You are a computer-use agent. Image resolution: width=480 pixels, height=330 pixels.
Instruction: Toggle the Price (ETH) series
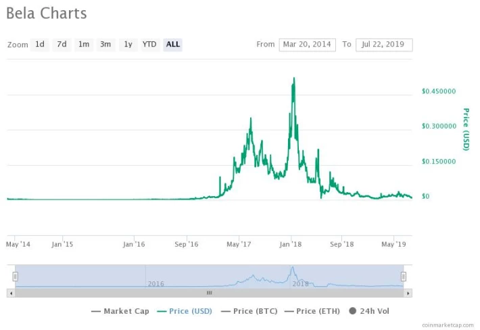point(312,311)
